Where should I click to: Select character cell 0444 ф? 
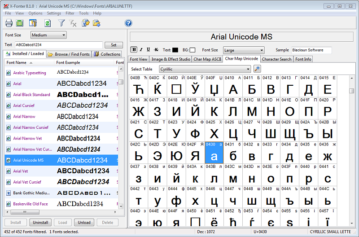point(176,197)
